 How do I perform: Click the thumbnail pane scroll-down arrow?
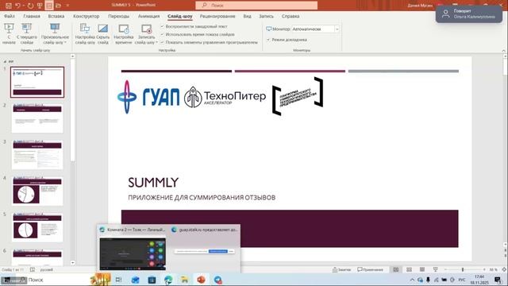[72, 263]
